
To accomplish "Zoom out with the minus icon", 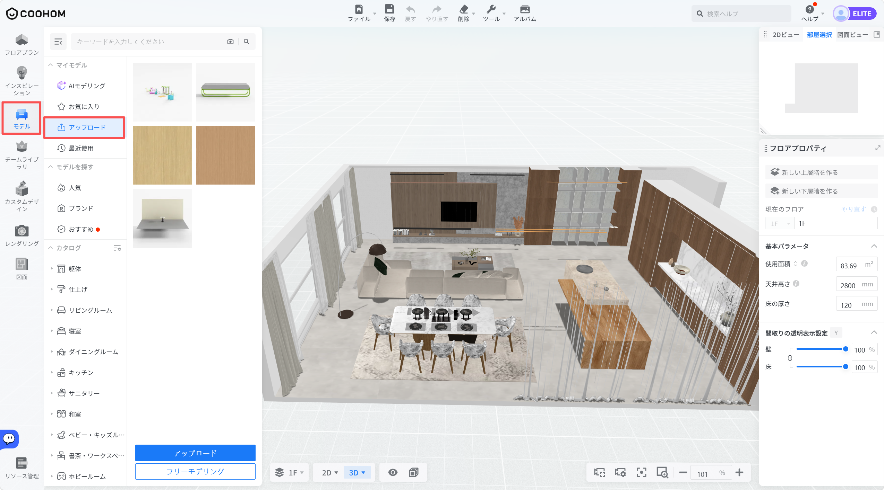I will pos(683,472).
